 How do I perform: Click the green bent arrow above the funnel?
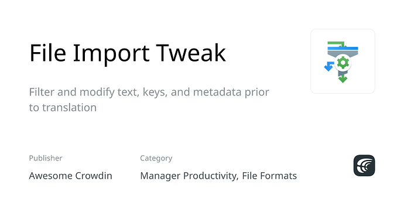336,44
